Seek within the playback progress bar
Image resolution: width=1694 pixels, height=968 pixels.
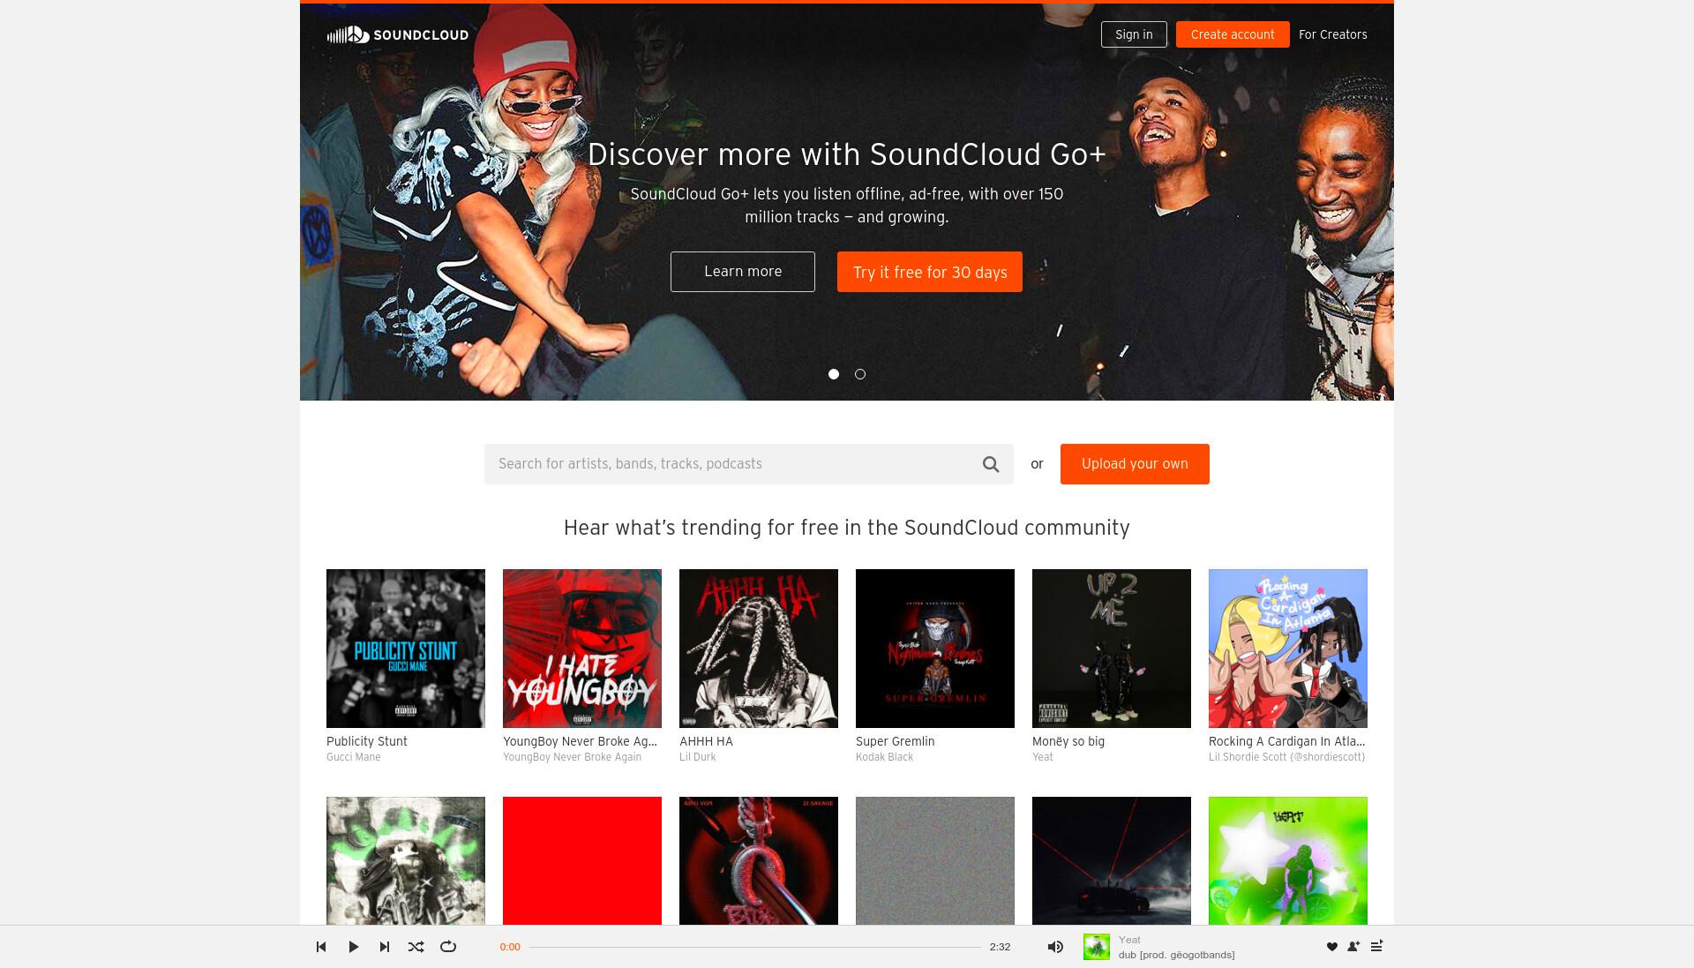coord(755,947)
